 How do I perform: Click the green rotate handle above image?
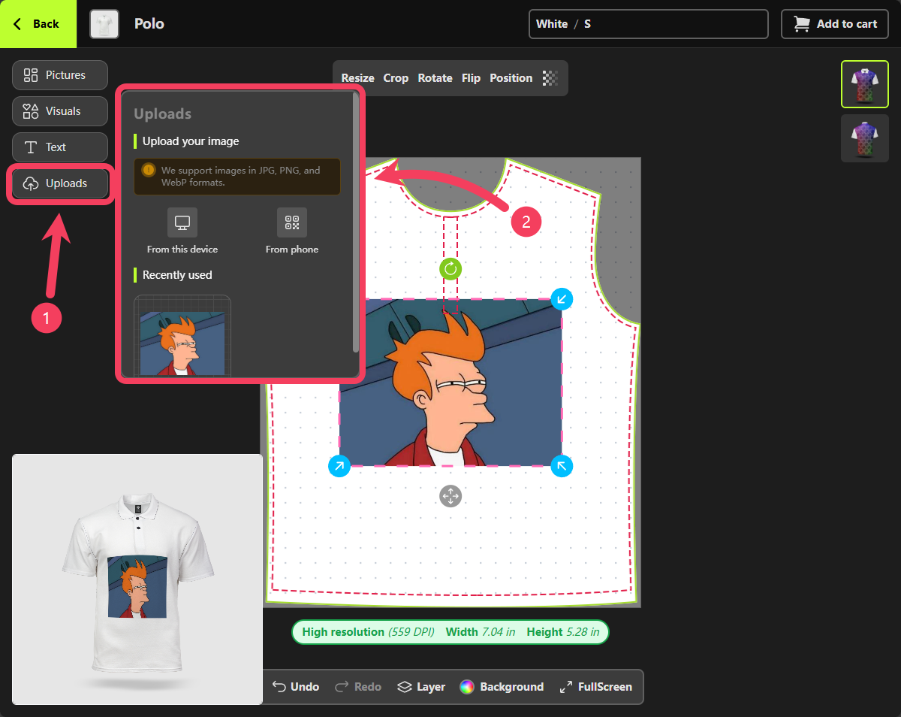point(450,269)
